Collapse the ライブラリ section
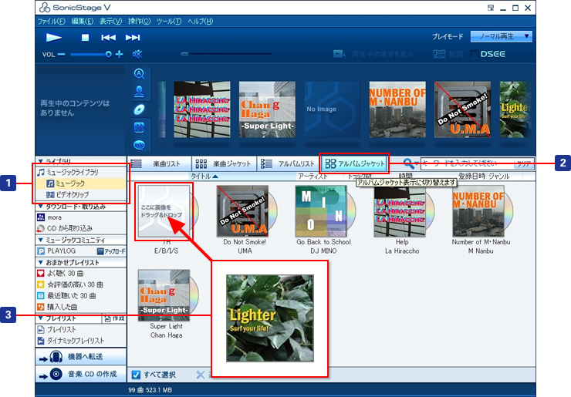This screenshot has height=397, width=571. click(40, 160)
